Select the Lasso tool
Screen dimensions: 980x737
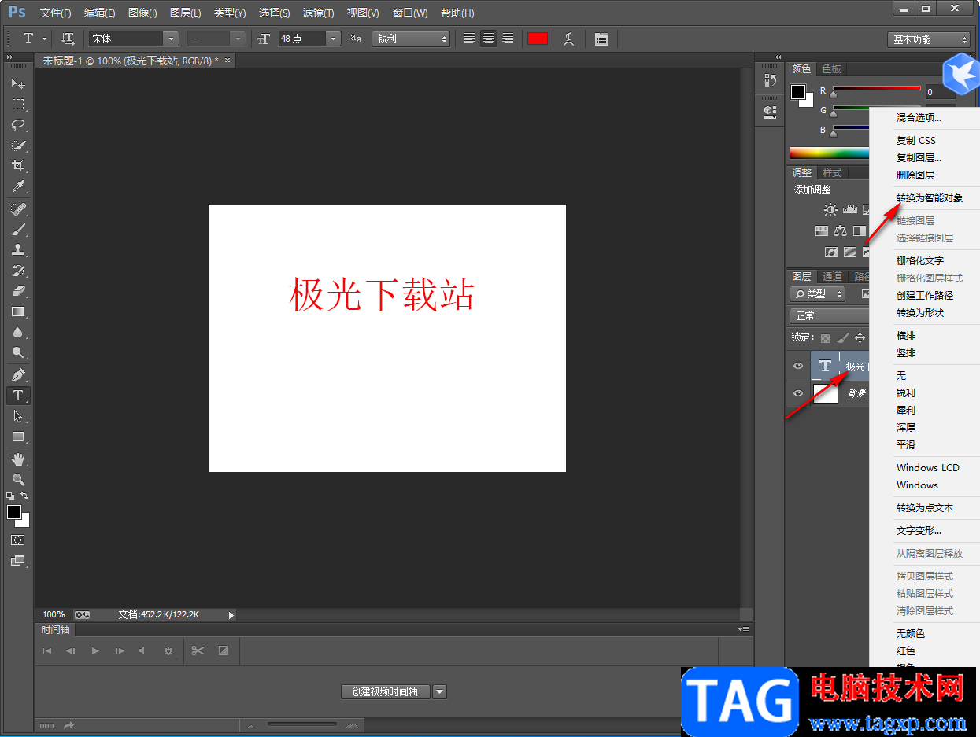click(17, 125)
